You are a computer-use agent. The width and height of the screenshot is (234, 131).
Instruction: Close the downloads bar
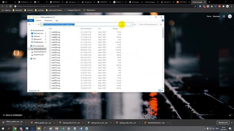(x=232, y=123)
